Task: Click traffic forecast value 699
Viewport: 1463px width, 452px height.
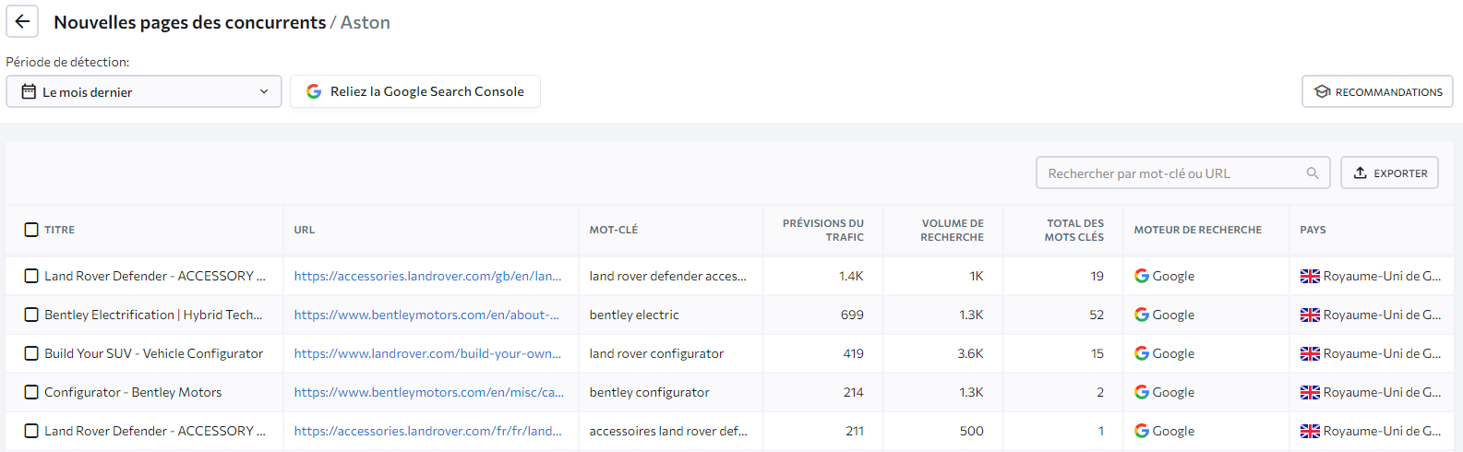Action: pyautogui.click(x=852, y=315)
